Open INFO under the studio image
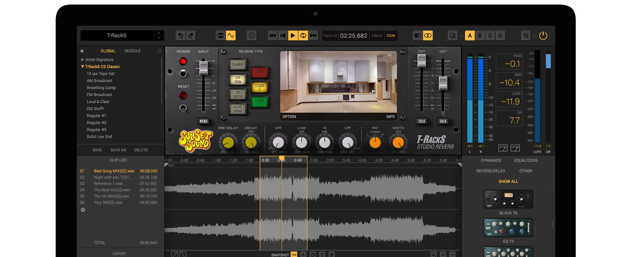Screen dimensions: 627x257 (x=390, y=117)
